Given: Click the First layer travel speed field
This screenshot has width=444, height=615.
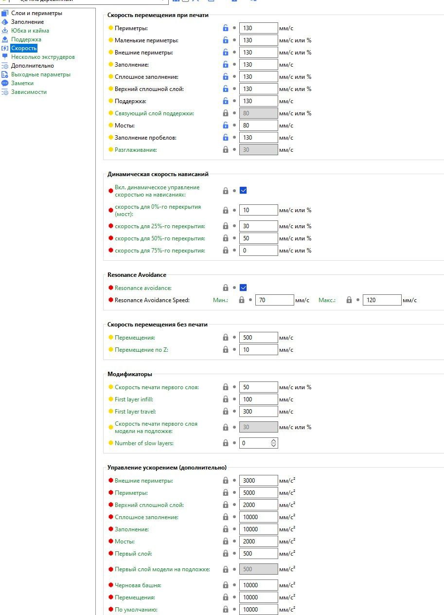Looking at the screenshot, I should click(x=259, y=411).
